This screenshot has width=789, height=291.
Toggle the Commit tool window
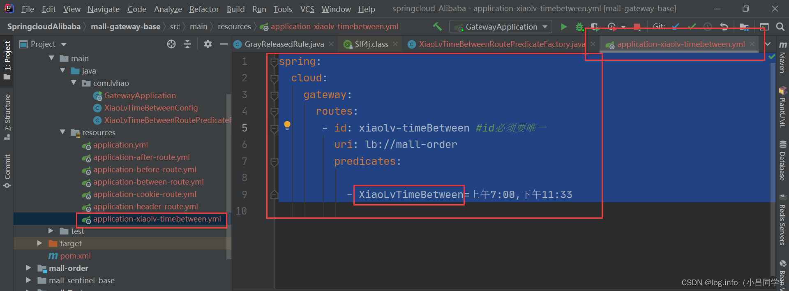[7, 171]
